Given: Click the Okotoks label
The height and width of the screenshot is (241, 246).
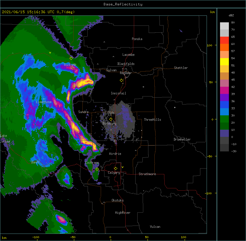Looking at the screenshot, I should click(x=118, y=200).
